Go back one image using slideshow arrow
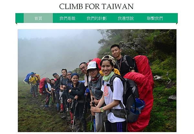194x134 pixels. click(25, 81)
